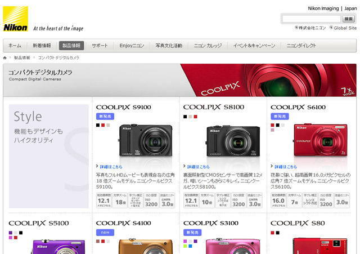Select the beige color swatch for S9100
This screenshot has height=254, width=360.
[108, 125]
